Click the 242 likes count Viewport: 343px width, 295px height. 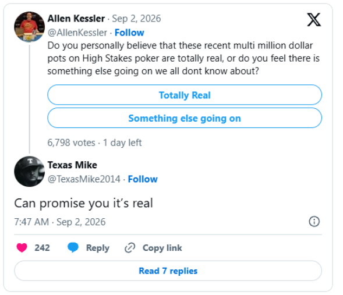(x=42, y=248)
